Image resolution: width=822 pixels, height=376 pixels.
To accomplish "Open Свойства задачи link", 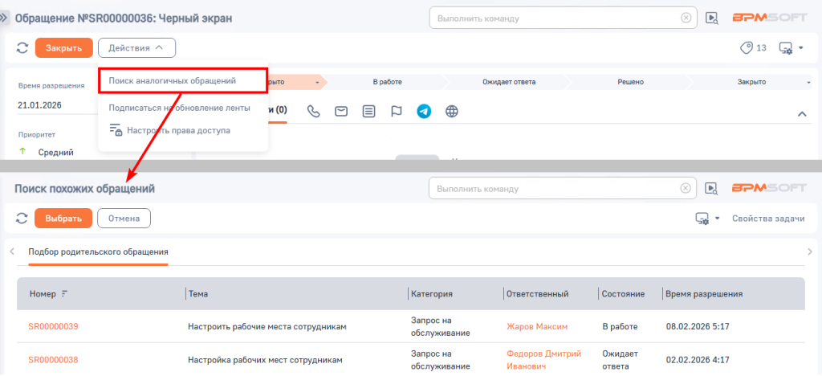I will point(768,219).
